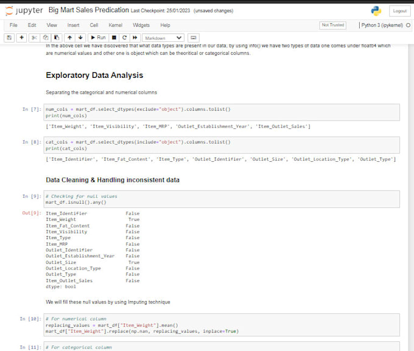
Task: Cut selected cells with scissors icon
Action: pos(34,38)
